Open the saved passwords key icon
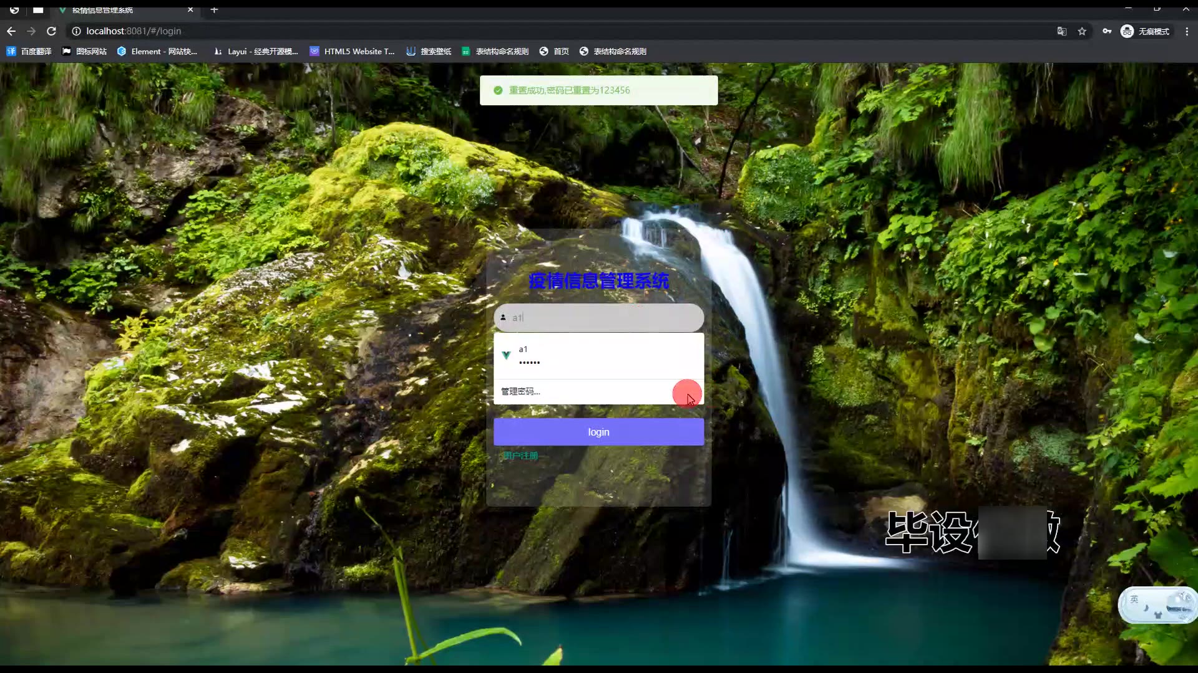1198x673 pixels. (x=1107, y=31)
